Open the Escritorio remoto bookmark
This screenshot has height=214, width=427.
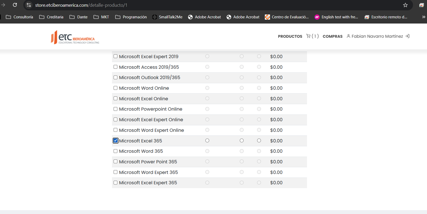click(386, 17)
